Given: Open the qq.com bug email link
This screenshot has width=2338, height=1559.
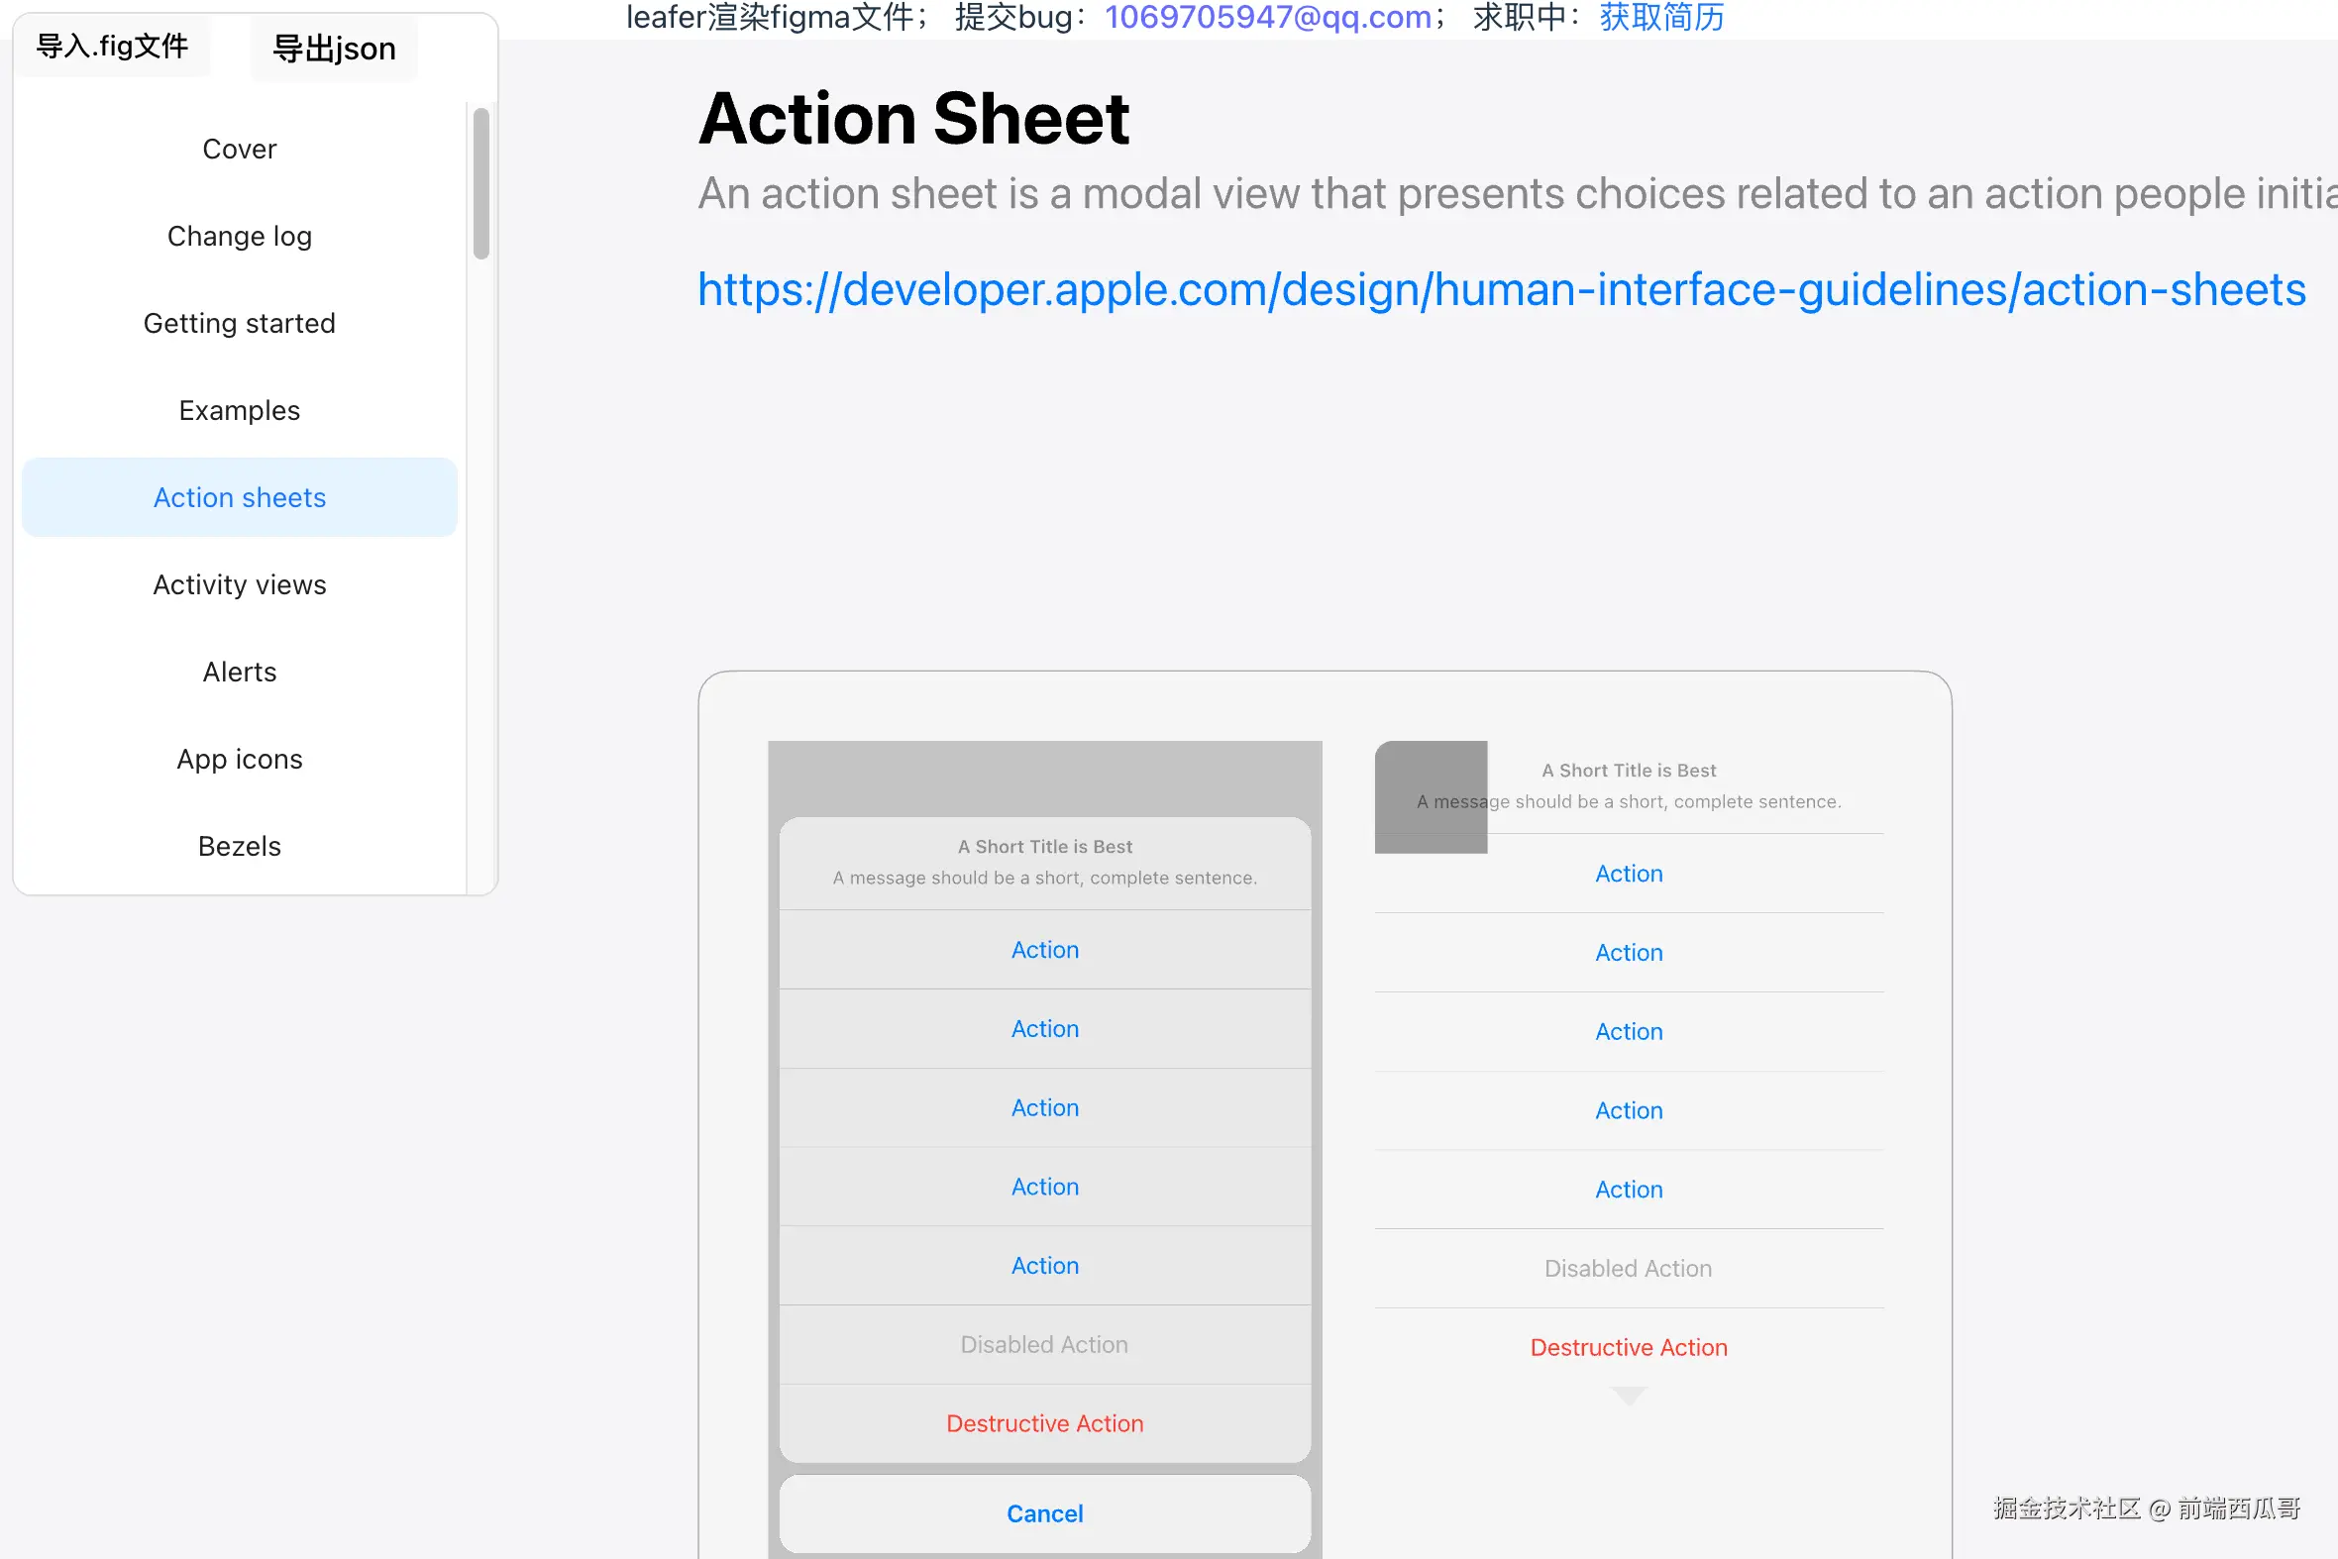Looking at the screenshot, I should 1268,17.
